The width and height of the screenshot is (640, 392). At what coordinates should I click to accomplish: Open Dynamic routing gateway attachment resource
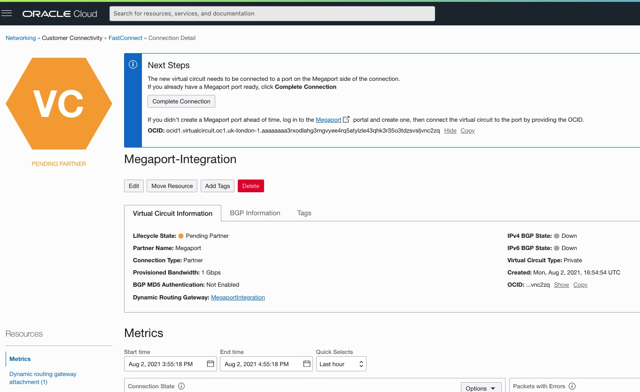43,378
